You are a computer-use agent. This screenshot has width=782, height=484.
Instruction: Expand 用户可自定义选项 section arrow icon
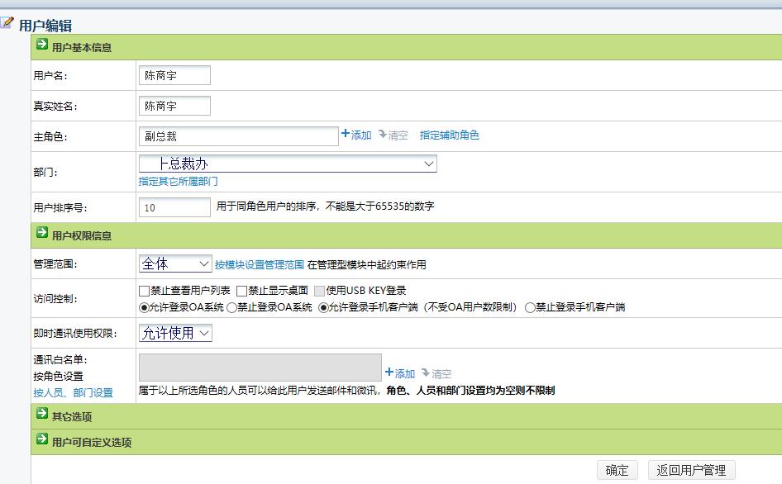42,440
